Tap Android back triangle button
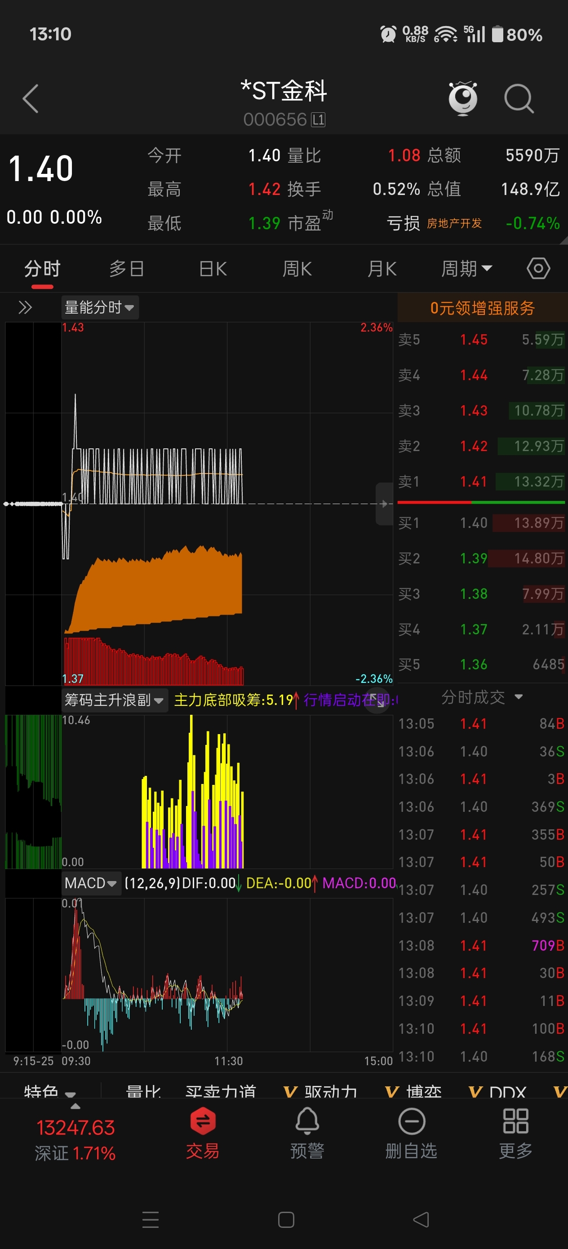This screenshot has height=1249, width=568. click(x=421, y=1219)
